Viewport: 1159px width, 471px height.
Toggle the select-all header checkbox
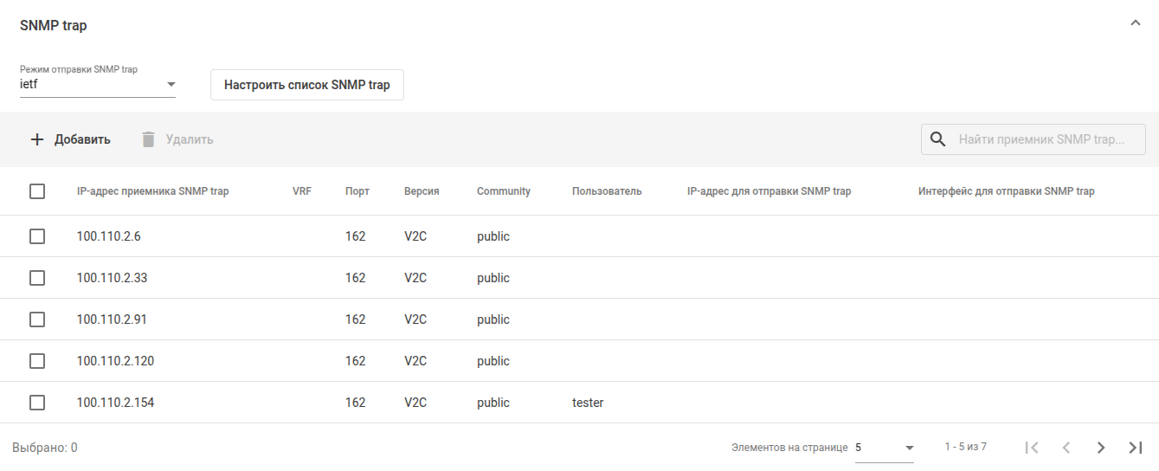[x=37, y=191]
